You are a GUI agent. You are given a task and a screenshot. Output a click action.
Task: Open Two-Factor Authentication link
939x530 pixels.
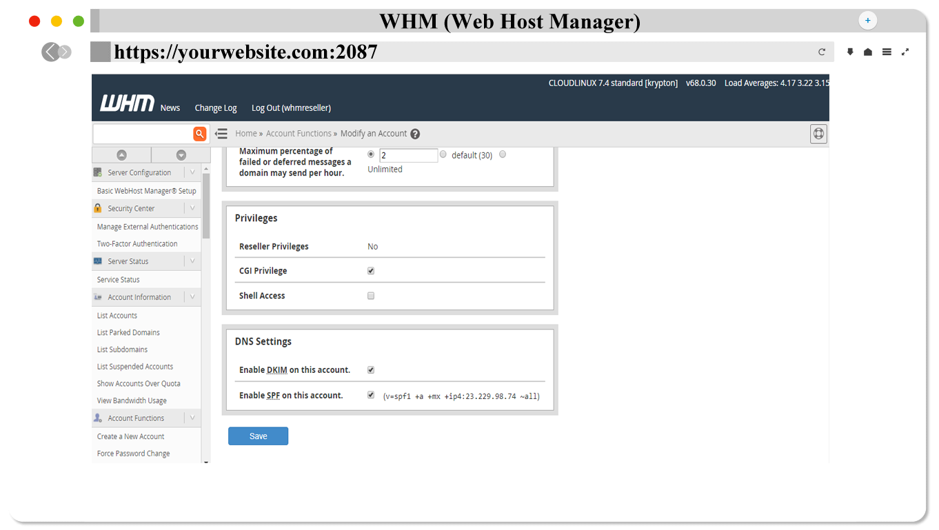pyautogui.click(x=137, y=244)
